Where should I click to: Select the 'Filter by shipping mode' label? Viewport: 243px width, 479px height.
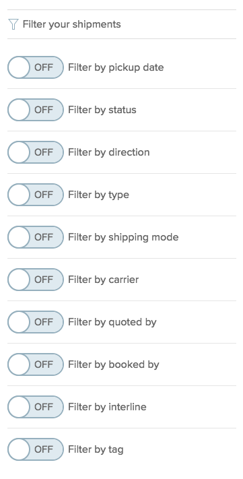point(123,237)
